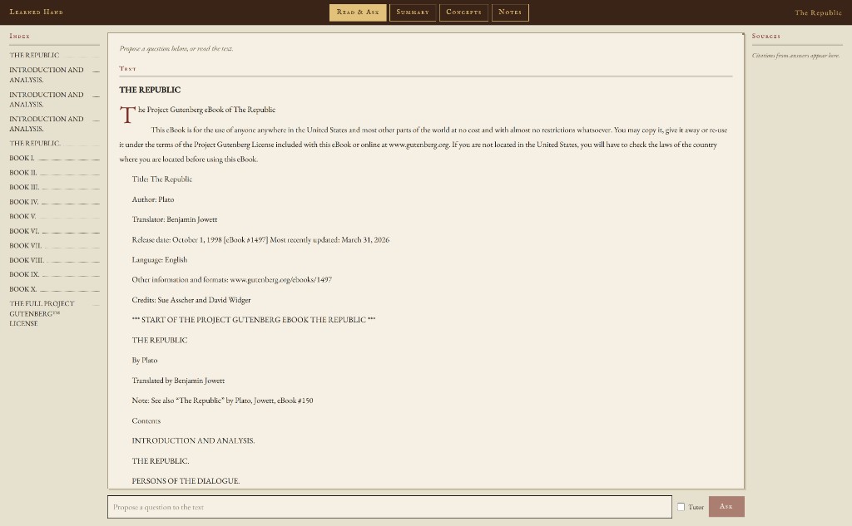Go to BOOK I. in the index
The width and height of the screenshot is (852, 526).
tap(54, 158)
